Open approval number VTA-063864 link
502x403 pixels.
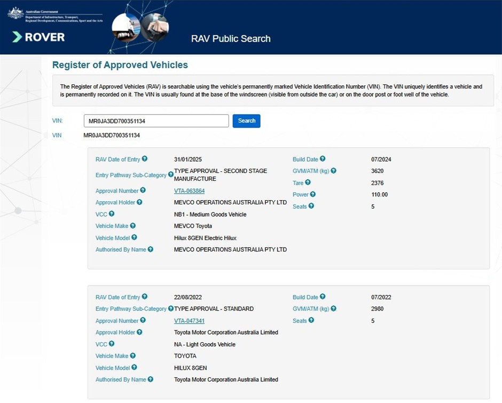click(x=189, y=191)
